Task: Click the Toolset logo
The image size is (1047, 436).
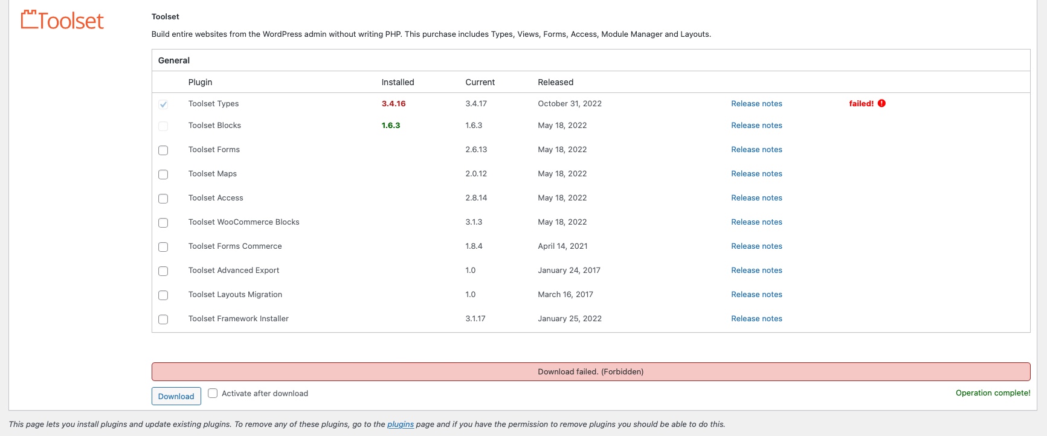Action: pyautogui.click(x=62, y=20)
